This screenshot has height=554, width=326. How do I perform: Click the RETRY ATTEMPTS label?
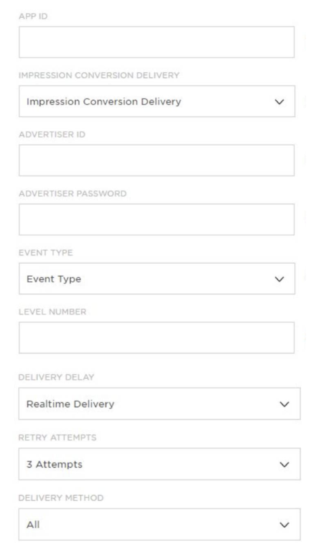coord(57,438)
